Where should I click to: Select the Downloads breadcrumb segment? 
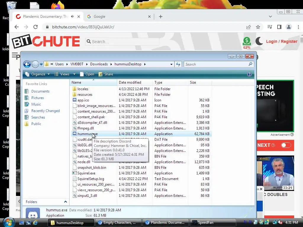99,64
